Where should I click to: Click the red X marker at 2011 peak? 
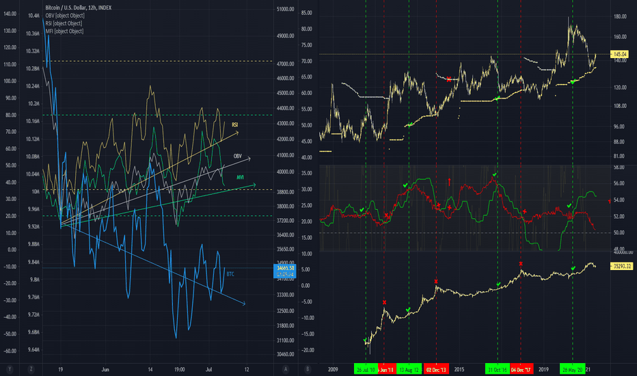tap(384, 302)
